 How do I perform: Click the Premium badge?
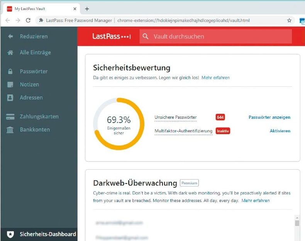[x=189, y=183]
